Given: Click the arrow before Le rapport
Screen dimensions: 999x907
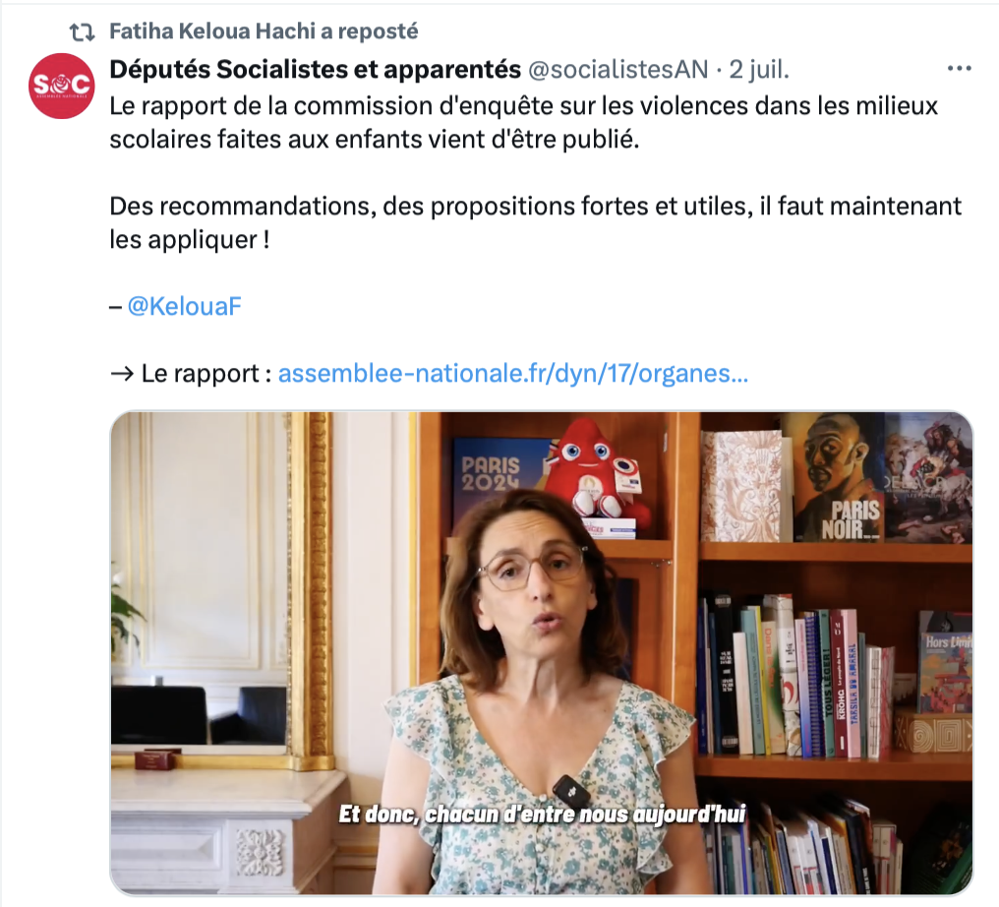Looking at the screenshot, I should click(121, 374).
